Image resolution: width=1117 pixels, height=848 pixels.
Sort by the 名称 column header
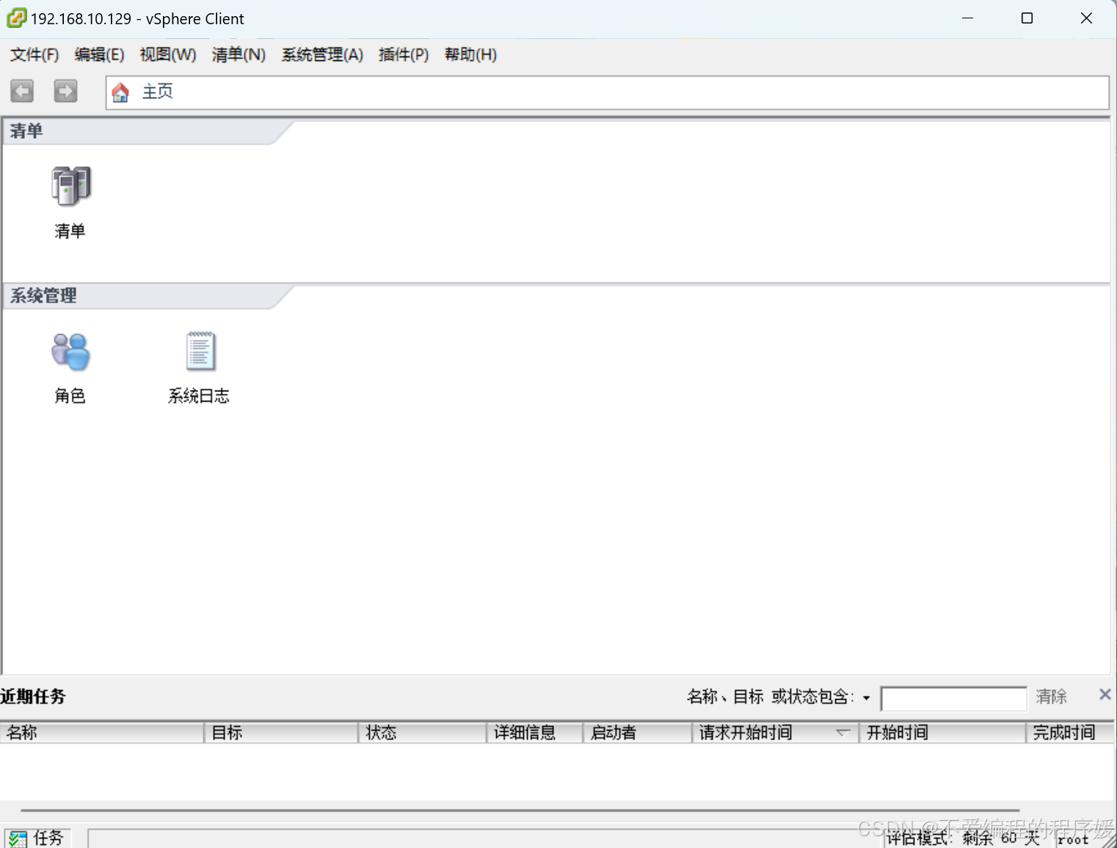pyautogui.click(x=102, y=732)
